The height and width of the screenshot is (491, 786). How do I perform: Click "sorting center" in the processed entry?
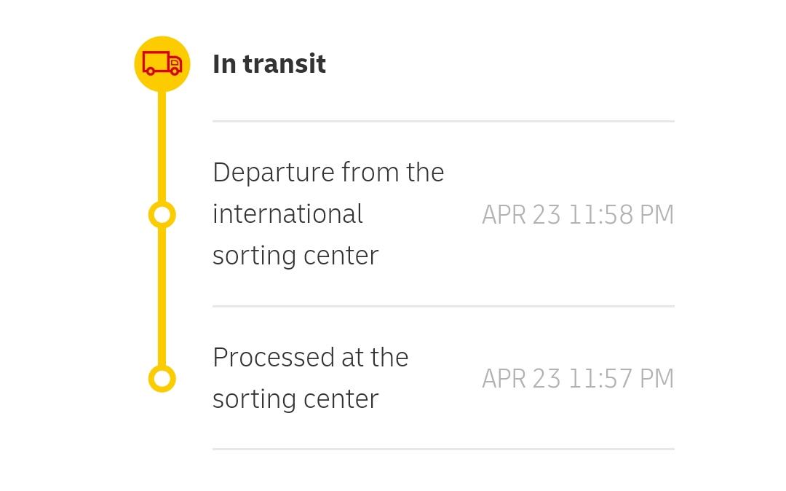(x=295, y=399)
